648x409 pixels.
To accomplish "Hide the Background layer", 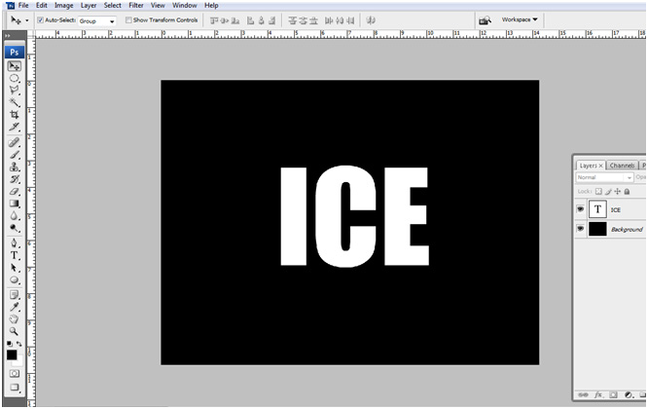I will [x=581, y=228].
